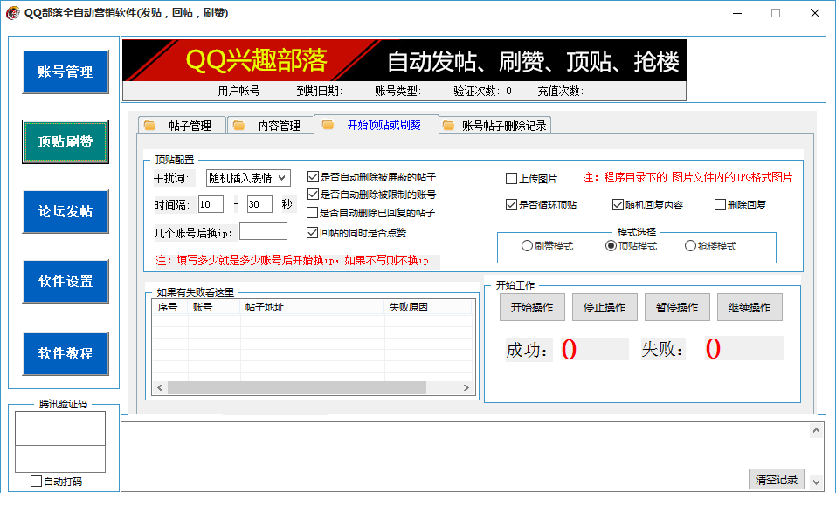This screenshot has width=836, height=513.
Task: Click the 开始操作 button
Action: point(532,307)
